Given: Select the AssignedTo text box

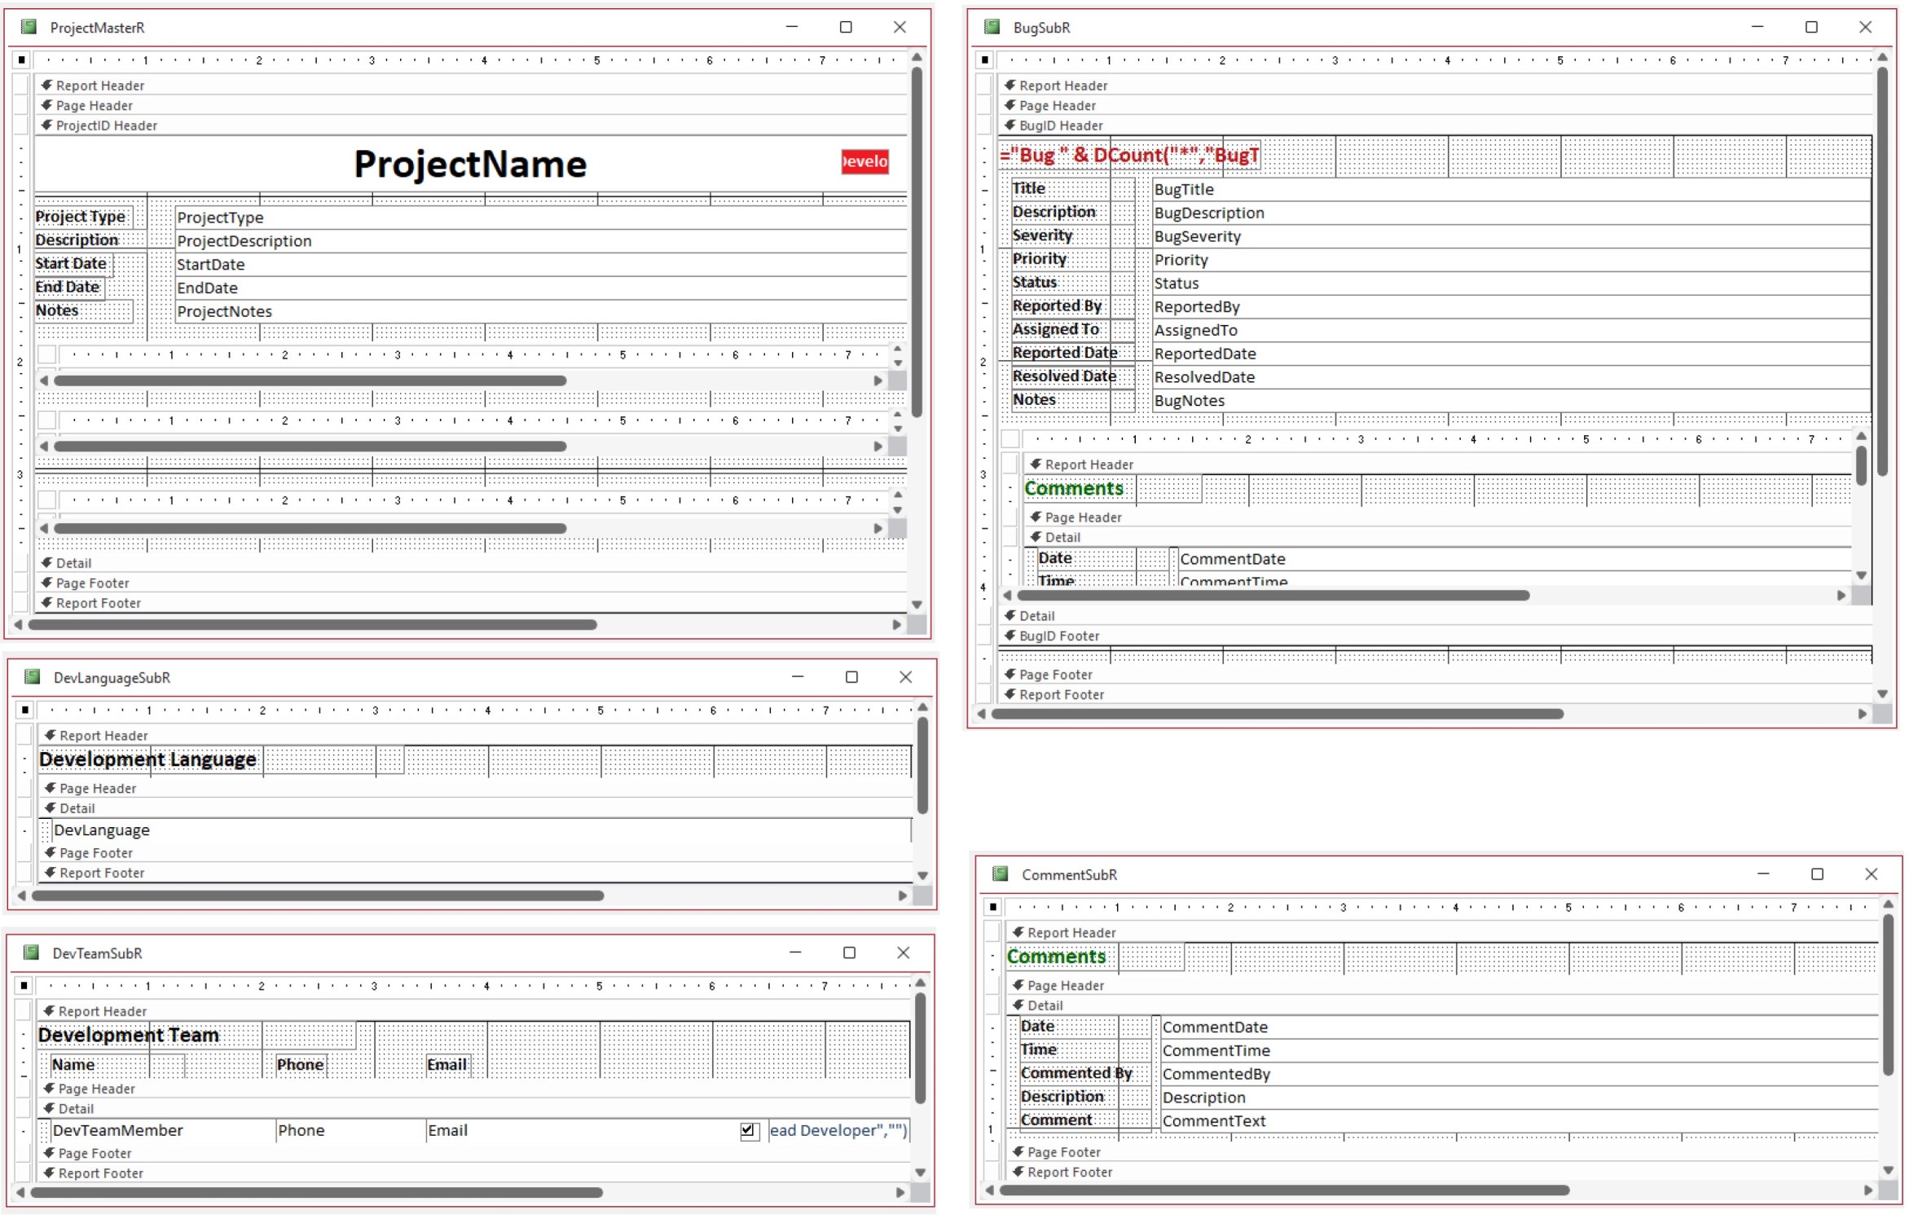Looking at the screenshot, I should click(1511, 330).
